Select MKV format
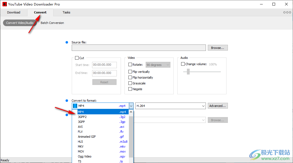This screenshot has width=293, height=163. point(103,147)
